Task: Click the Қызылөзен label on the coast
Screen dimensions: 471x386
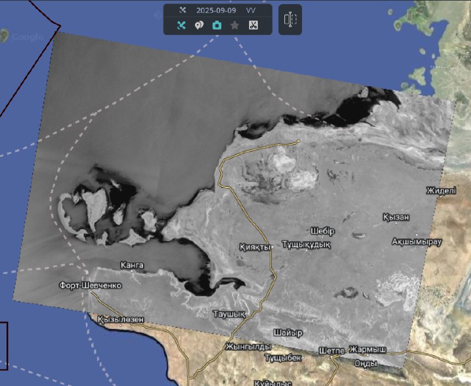Action: pyautogui.click(x=121, y=319)
